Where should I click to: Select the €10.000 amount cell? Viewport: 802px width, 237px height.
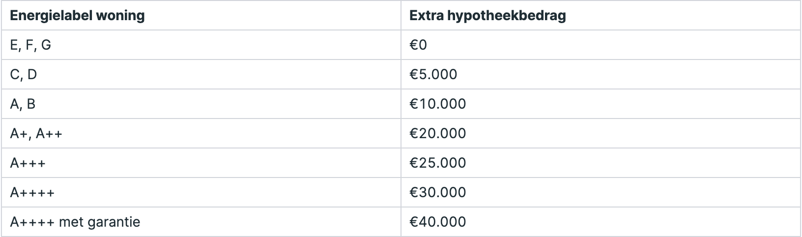coord(601,104)
